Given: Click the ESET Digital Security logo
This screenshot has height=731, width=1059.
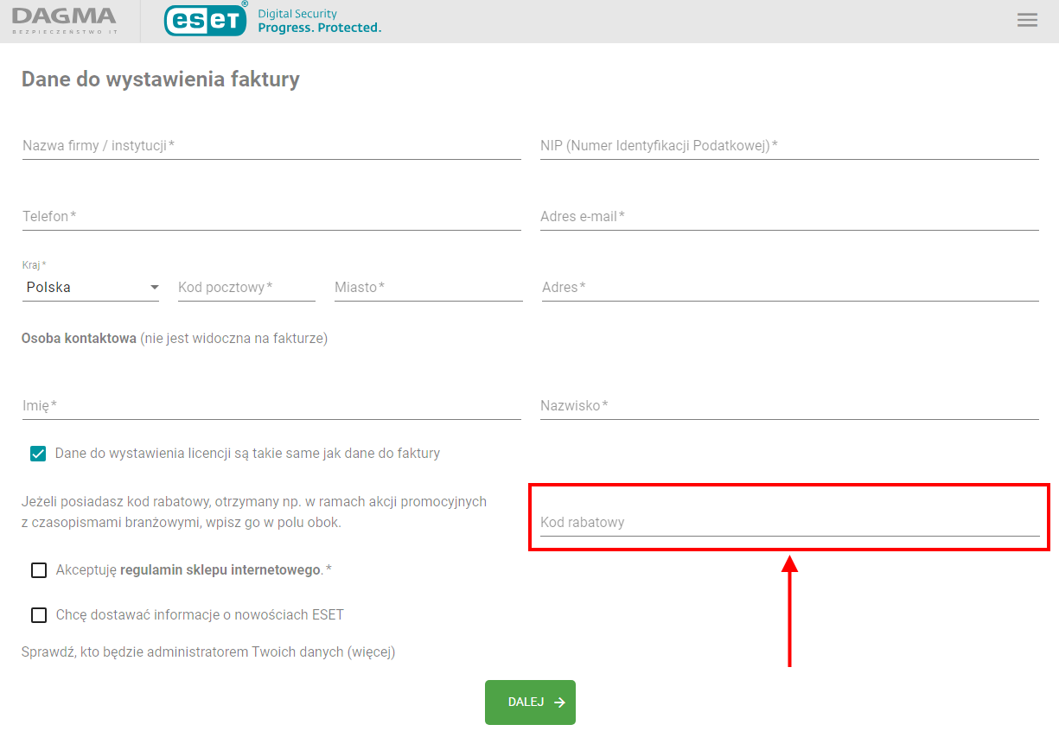Looking at the screenshot, I should (x=272, y=20).
